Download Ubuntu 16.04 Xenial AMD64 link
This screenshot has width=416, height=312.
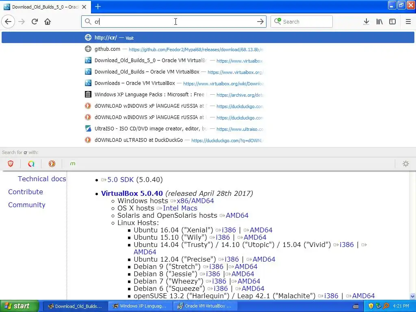pos(261,230)
